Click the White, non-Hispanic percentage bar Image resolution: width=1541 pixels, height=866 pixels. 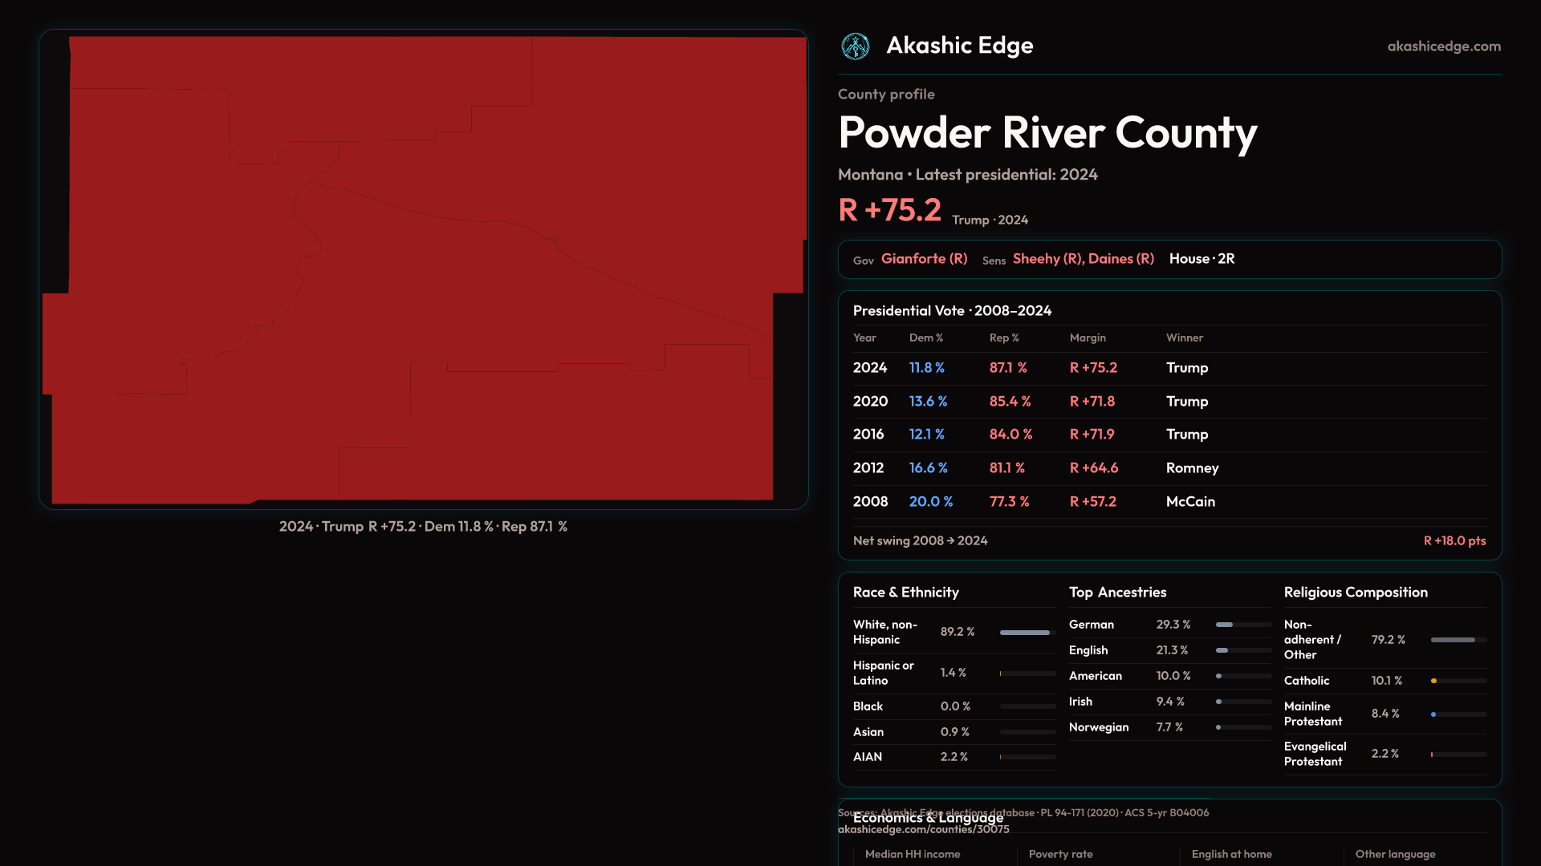tap(1027, 633)
